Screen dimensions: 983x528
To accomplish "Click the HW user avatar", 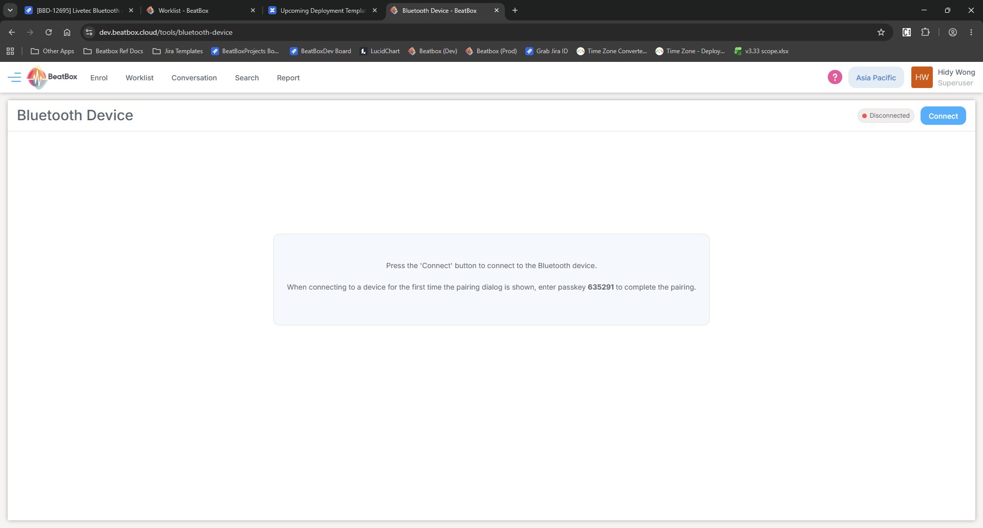I will coord(922,77).
